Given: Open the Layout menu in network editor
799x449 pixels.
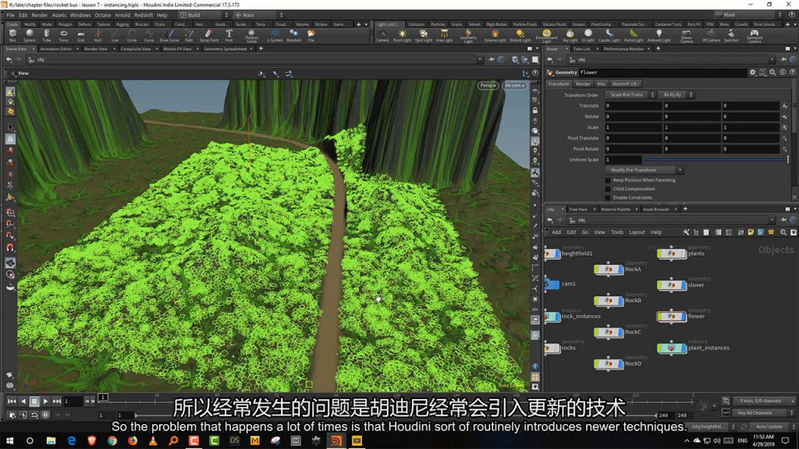Looking at the screenshot, I should pyautogui.click(x=637, y=232).
